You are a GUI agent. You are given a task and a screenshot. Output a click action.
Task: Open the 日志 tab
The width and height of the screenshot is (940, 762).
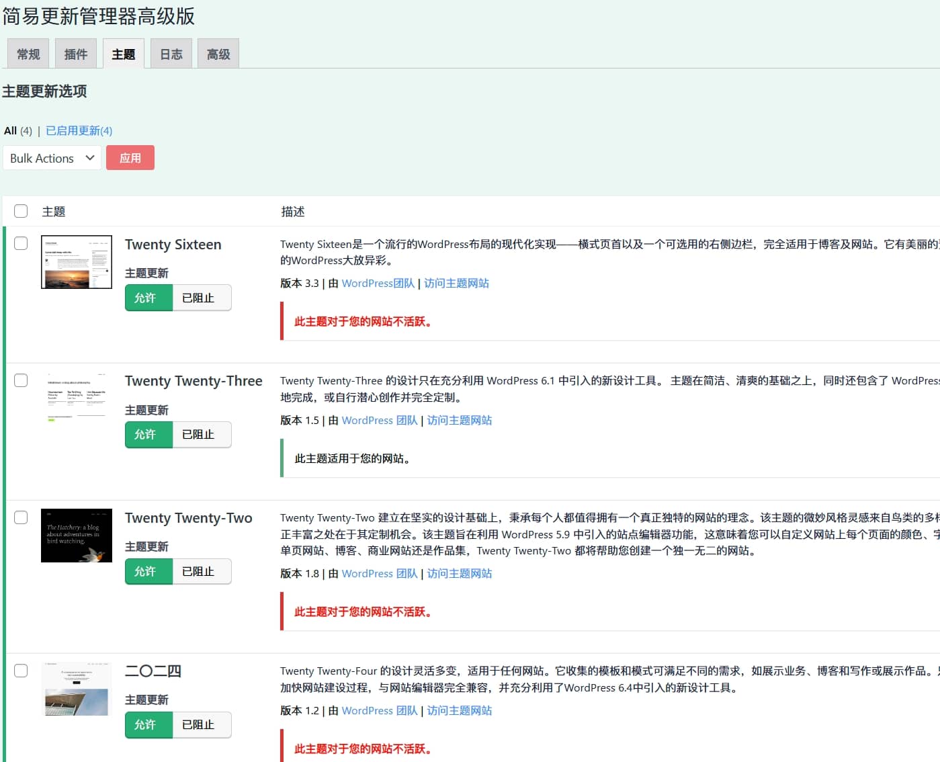pyautogui.click(x=171, y=54)
